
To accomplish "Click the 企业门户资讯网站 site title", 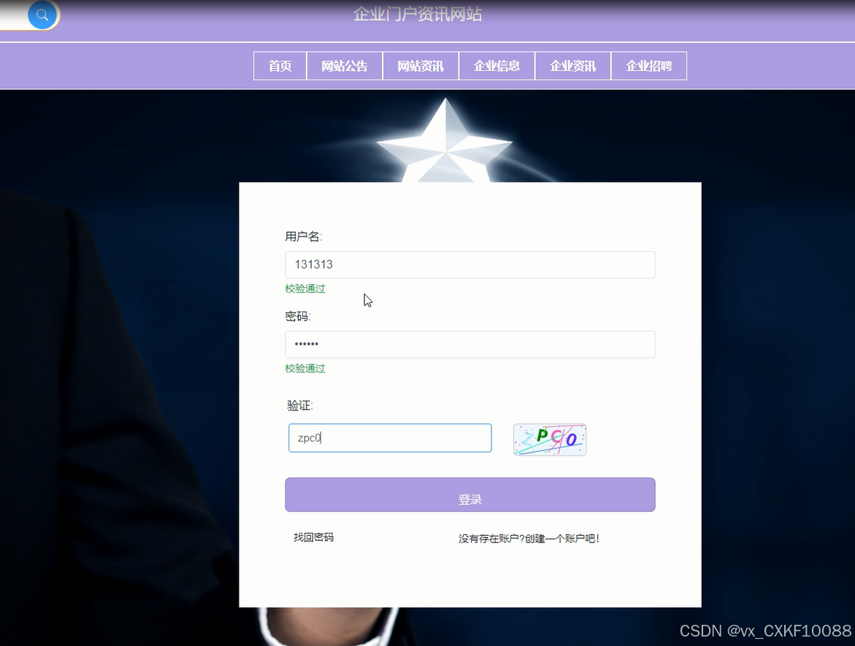I will pos(418,14).
